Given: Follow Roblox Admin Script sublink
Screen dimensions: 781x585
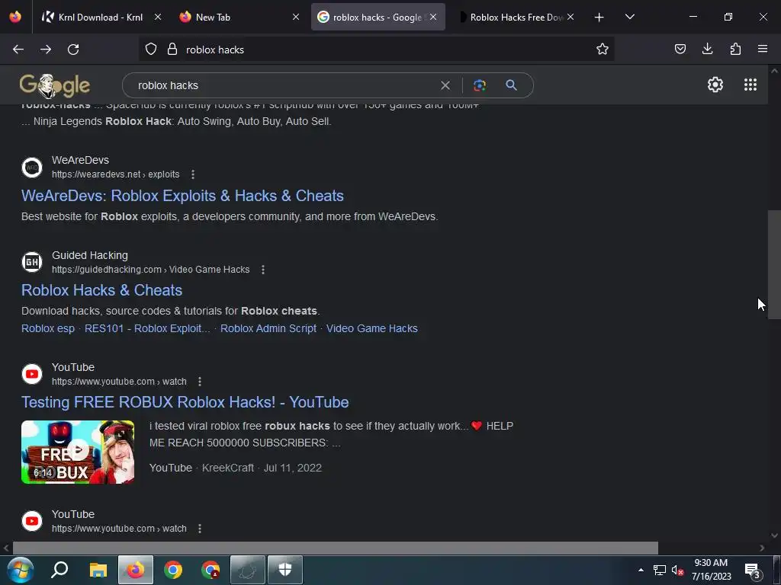Looking at the screenshot, I should click(x=268, y=329).
